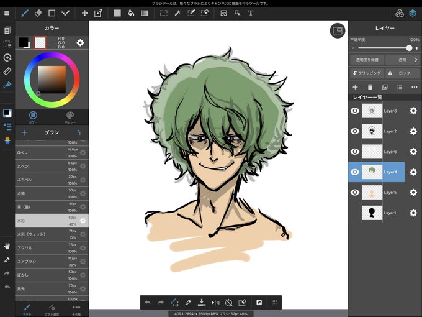Screen dimensions: 422x317
Task: Open the blend mode 通常 dropdown
Action: click(x=403, y=60)
